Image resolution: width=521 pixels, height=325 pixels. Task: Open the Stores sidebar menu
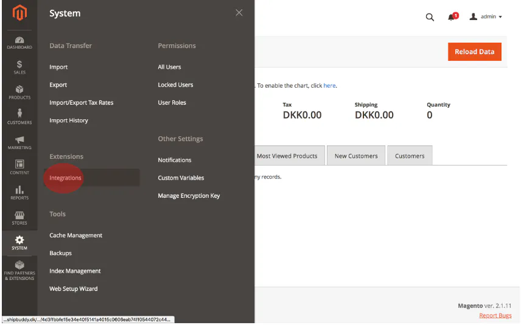point(19,218)
